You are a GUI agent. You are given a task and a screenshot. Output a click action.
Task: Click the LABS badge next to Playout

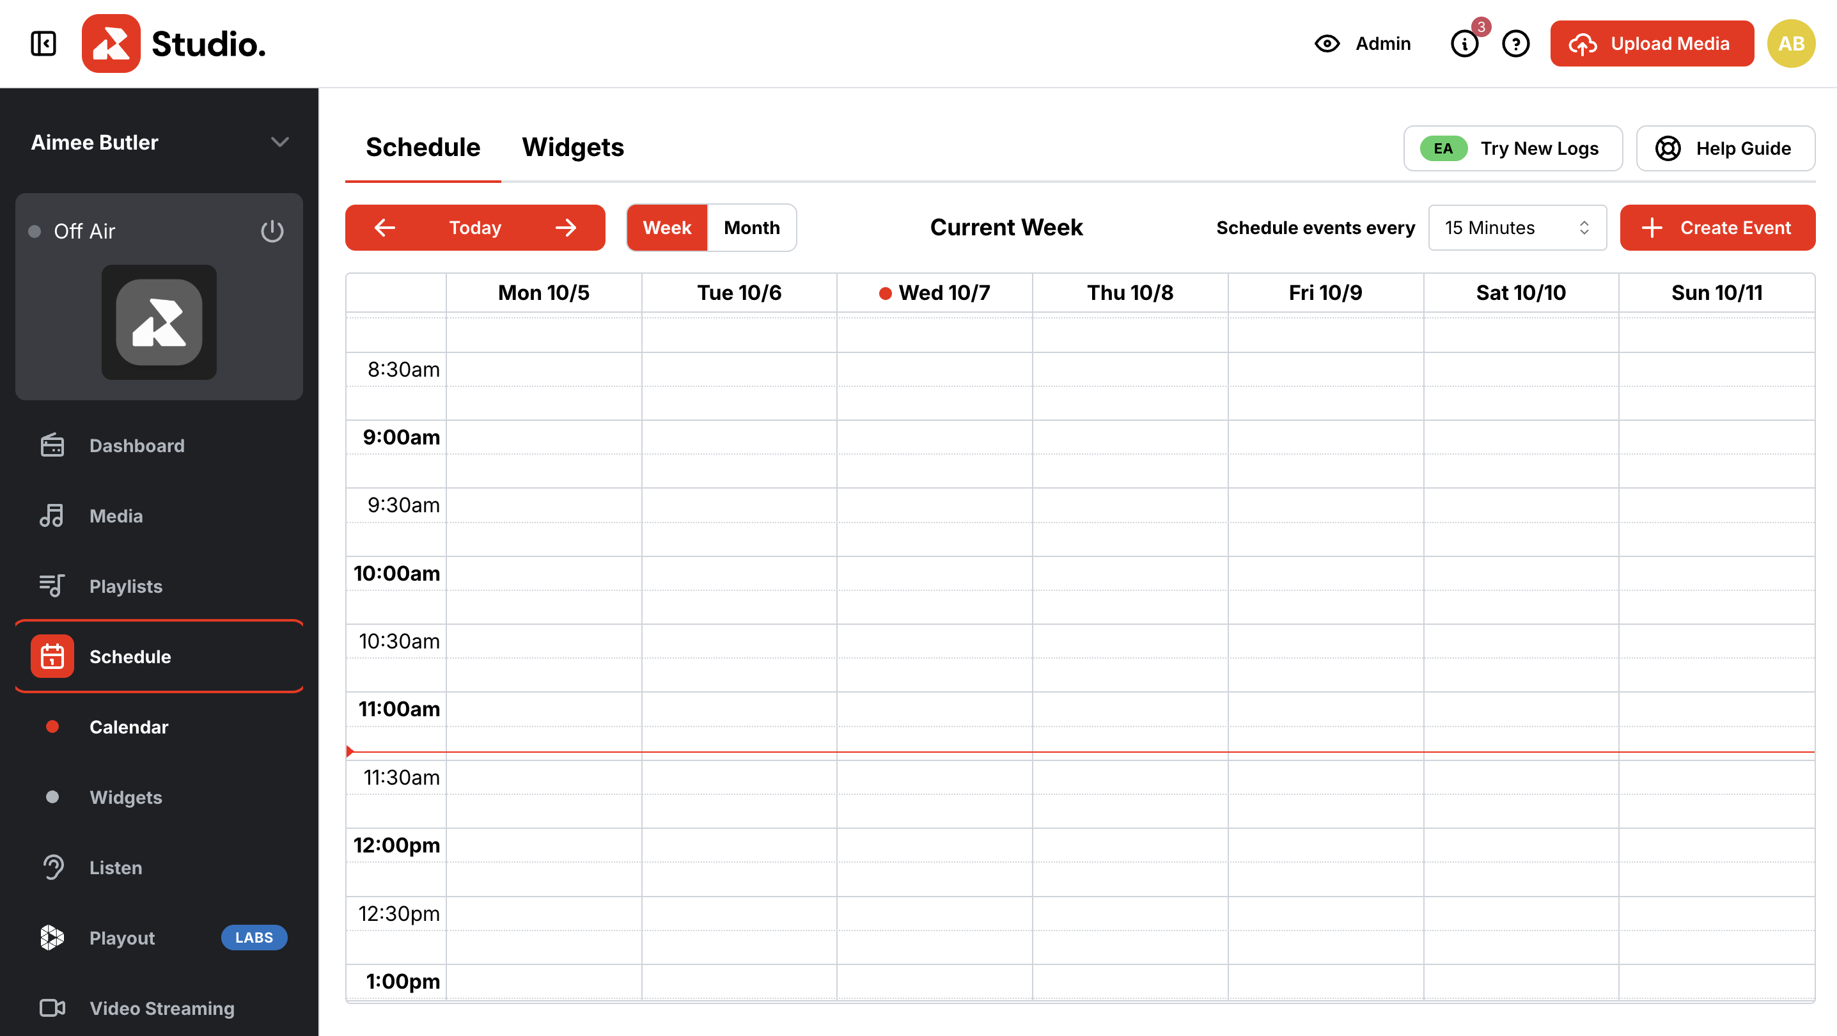[x=254, y=938]
